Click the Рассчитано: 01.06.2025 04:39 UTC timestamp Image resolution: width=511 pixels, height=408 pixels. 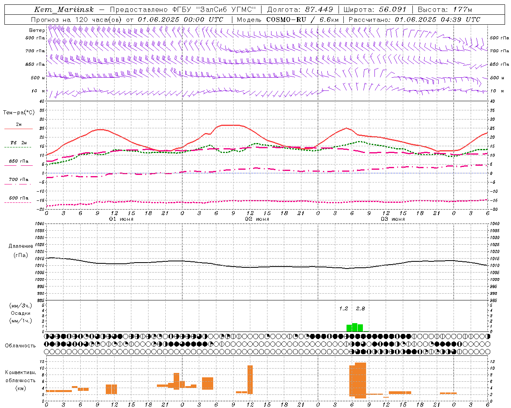(414, 20)
